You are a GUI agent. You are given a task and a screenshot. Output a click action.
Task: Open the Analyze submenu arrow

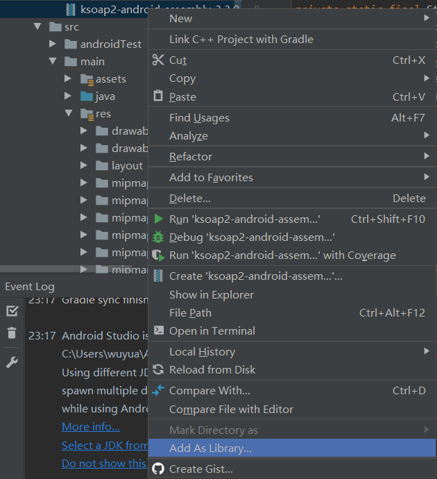point(427,135)
